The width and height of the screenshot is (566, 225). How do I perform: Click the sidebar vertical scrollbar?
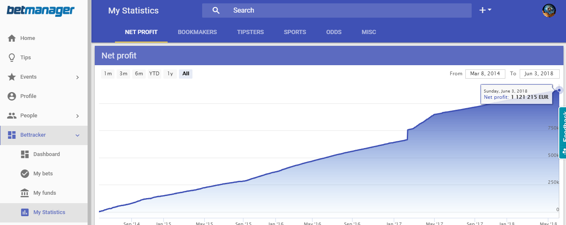point(89,112)
